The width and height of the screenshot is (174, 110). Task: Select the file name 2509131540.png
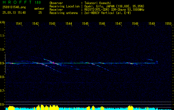pos(14,7)
